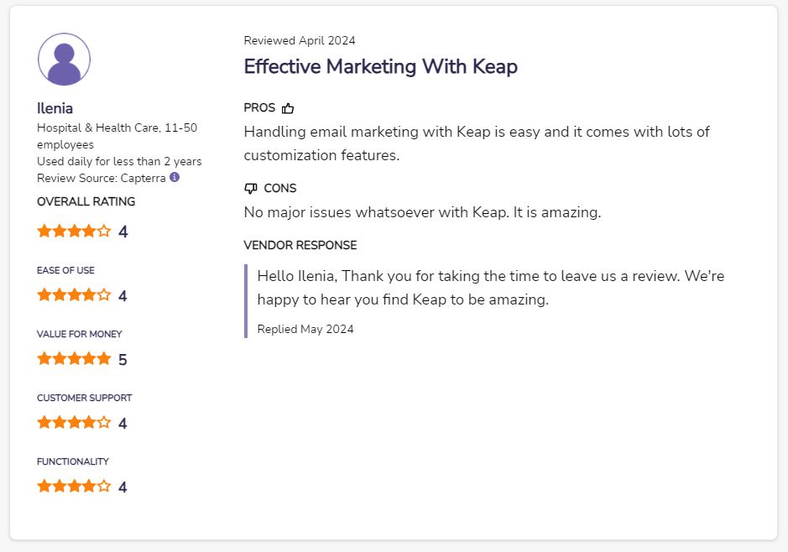
Task: Click the CUSTOMER SUPPORT label
Action: [x=85, y=398]
